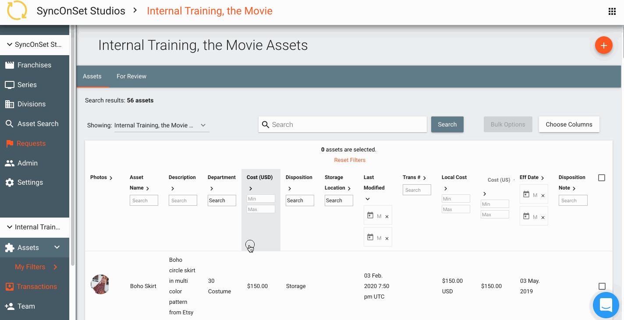Open Franchises from the sidebar
The image size is (624, 320).
pos(35,65)
